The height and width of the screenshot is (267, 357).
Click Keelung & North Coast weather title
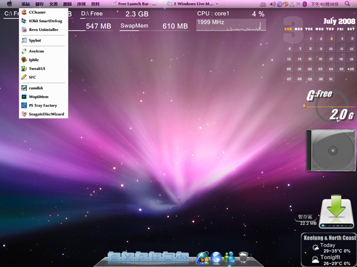[330, 238]
